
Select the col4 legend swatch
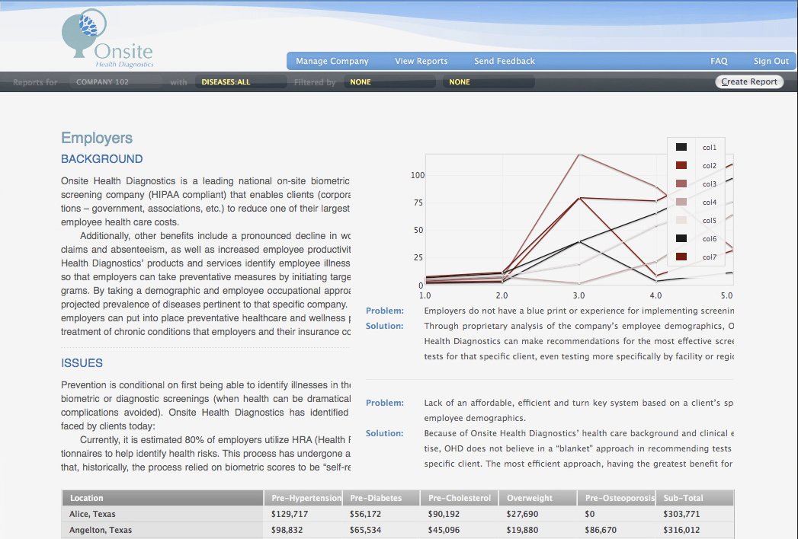(x=681, y=202)
